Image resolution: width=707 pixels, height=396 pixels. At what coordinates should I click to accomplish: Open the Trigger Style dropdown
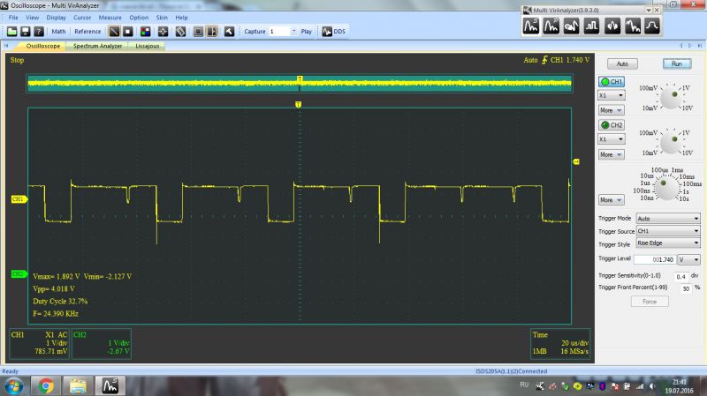click(x=668, y=243)
